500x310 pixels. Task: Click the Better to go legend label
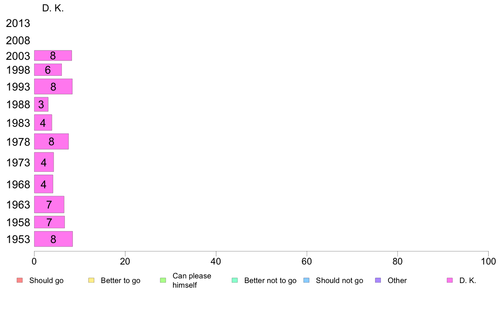(120, 281)
